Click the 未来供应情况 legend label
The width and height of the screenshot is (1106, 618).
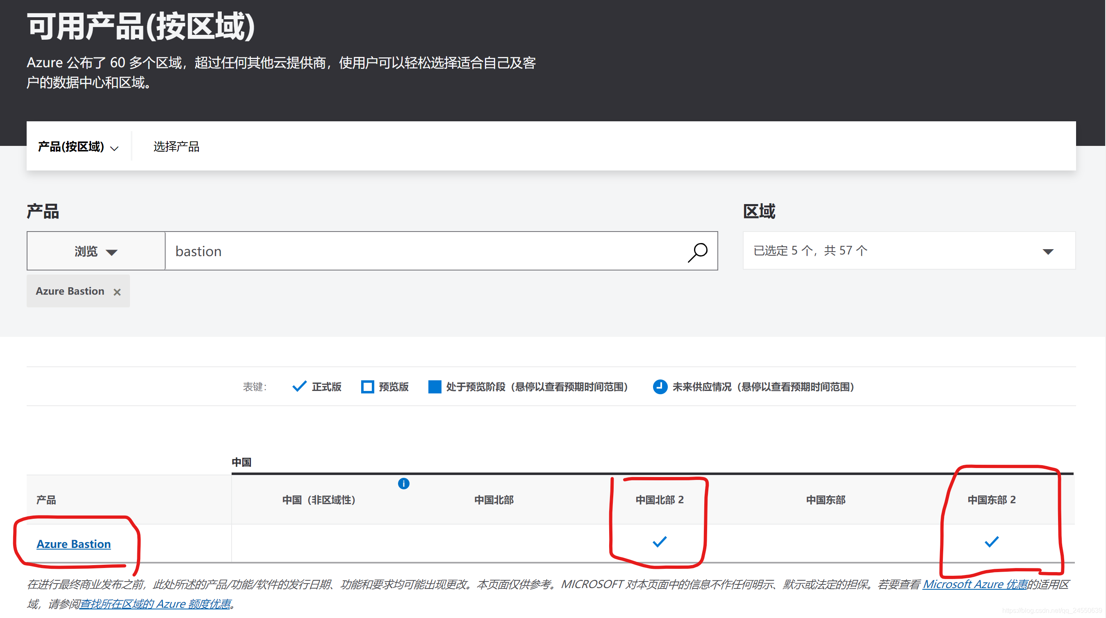(763, 387)
